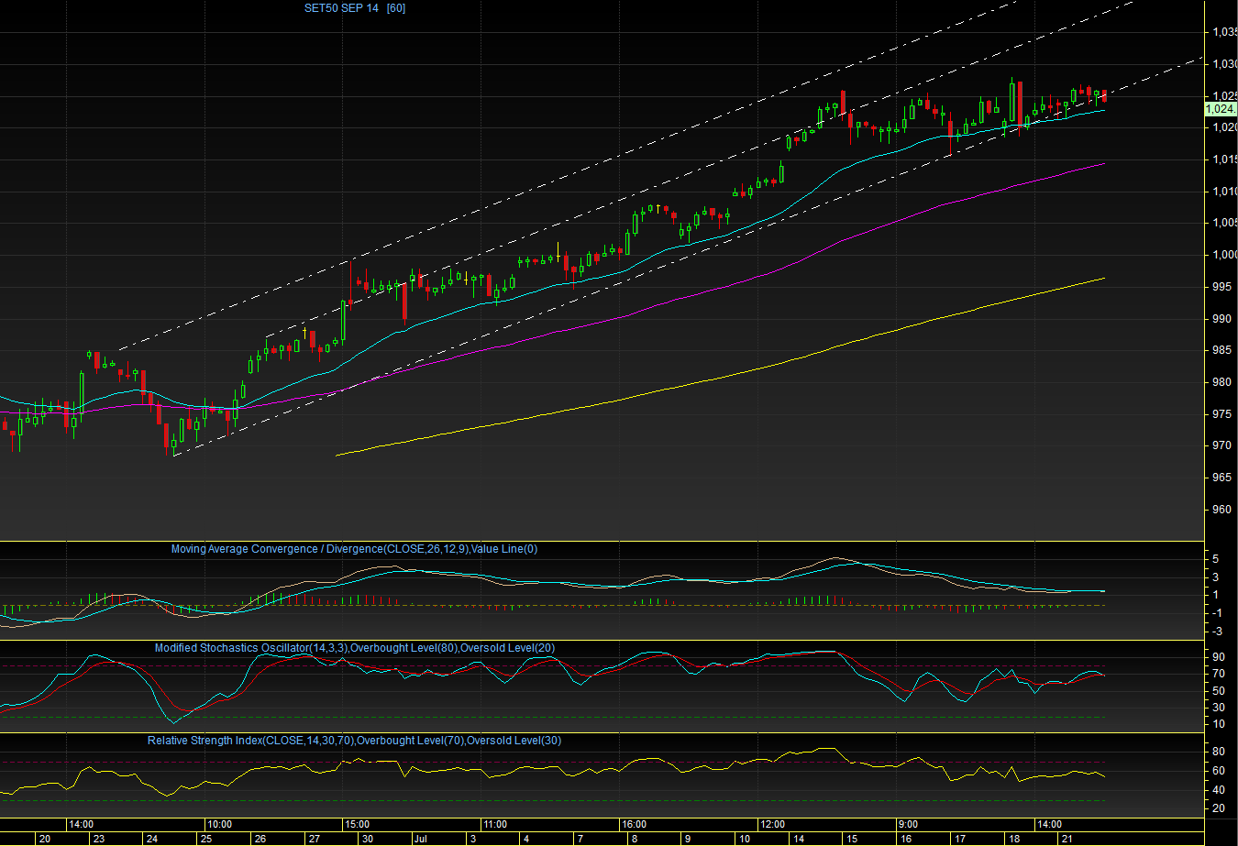Click the 980 price axis label

[x=1221, y=382]
